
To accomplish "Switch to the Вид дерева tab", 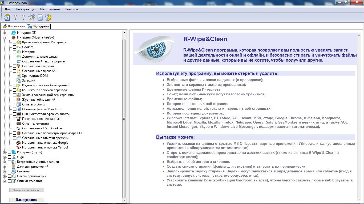I will coord(38,26).
